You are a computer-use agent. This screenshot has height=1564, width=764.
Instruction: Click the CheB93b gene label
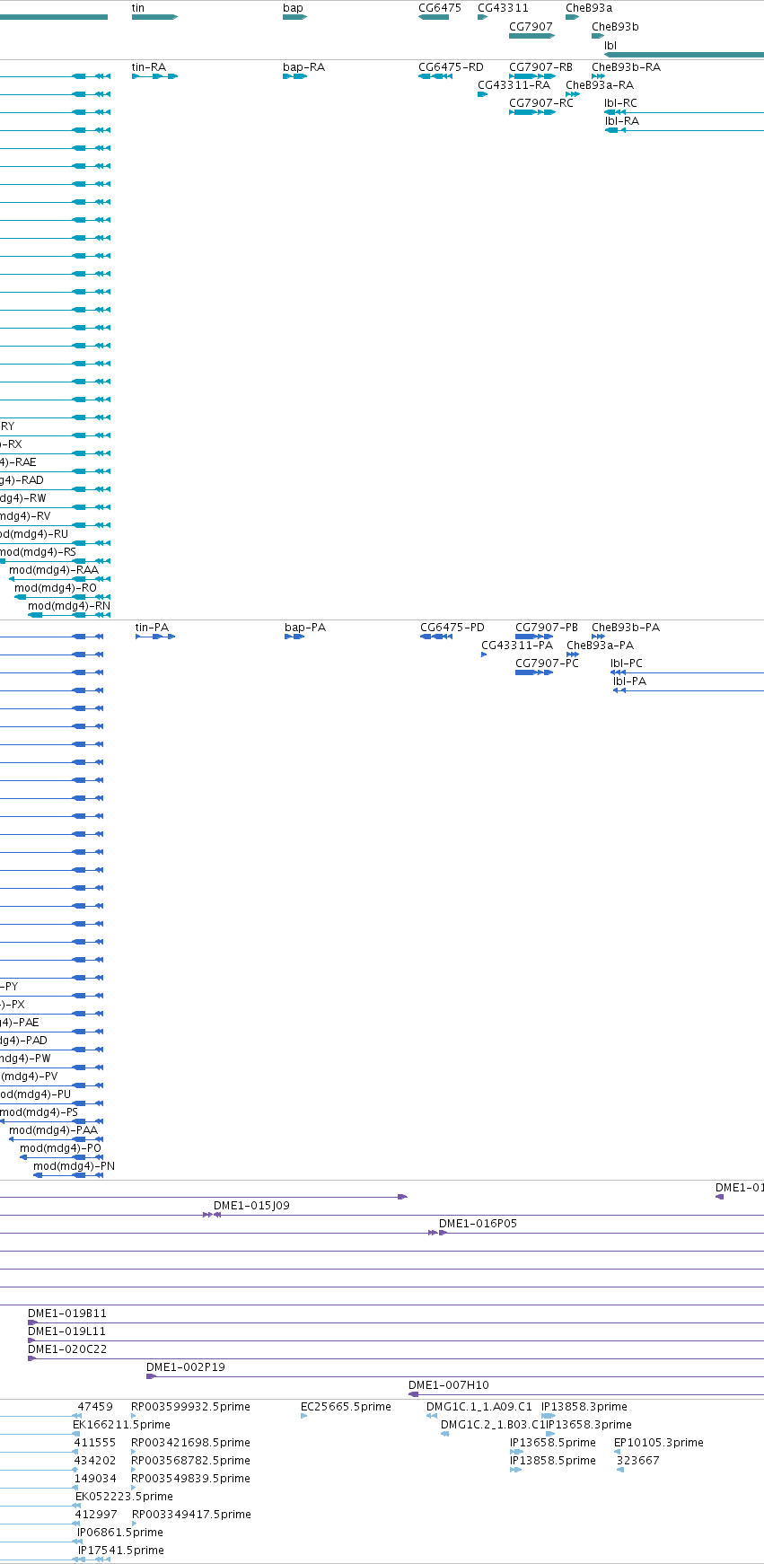point(615,26)
